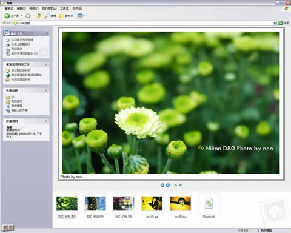Click the Next Image blue arrow button
Screen dimensions: 291x233
click(x=168, y=185)
